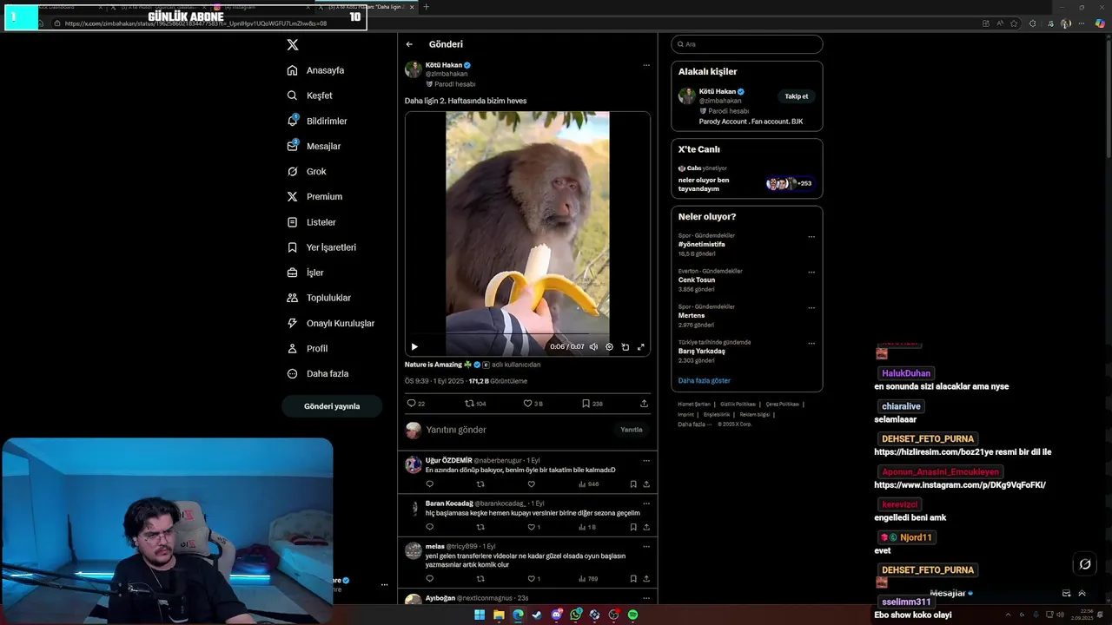Toggle picture-in-picture for the video
The width and height of the screenshot is (1112, 625).
click(625, 346)
